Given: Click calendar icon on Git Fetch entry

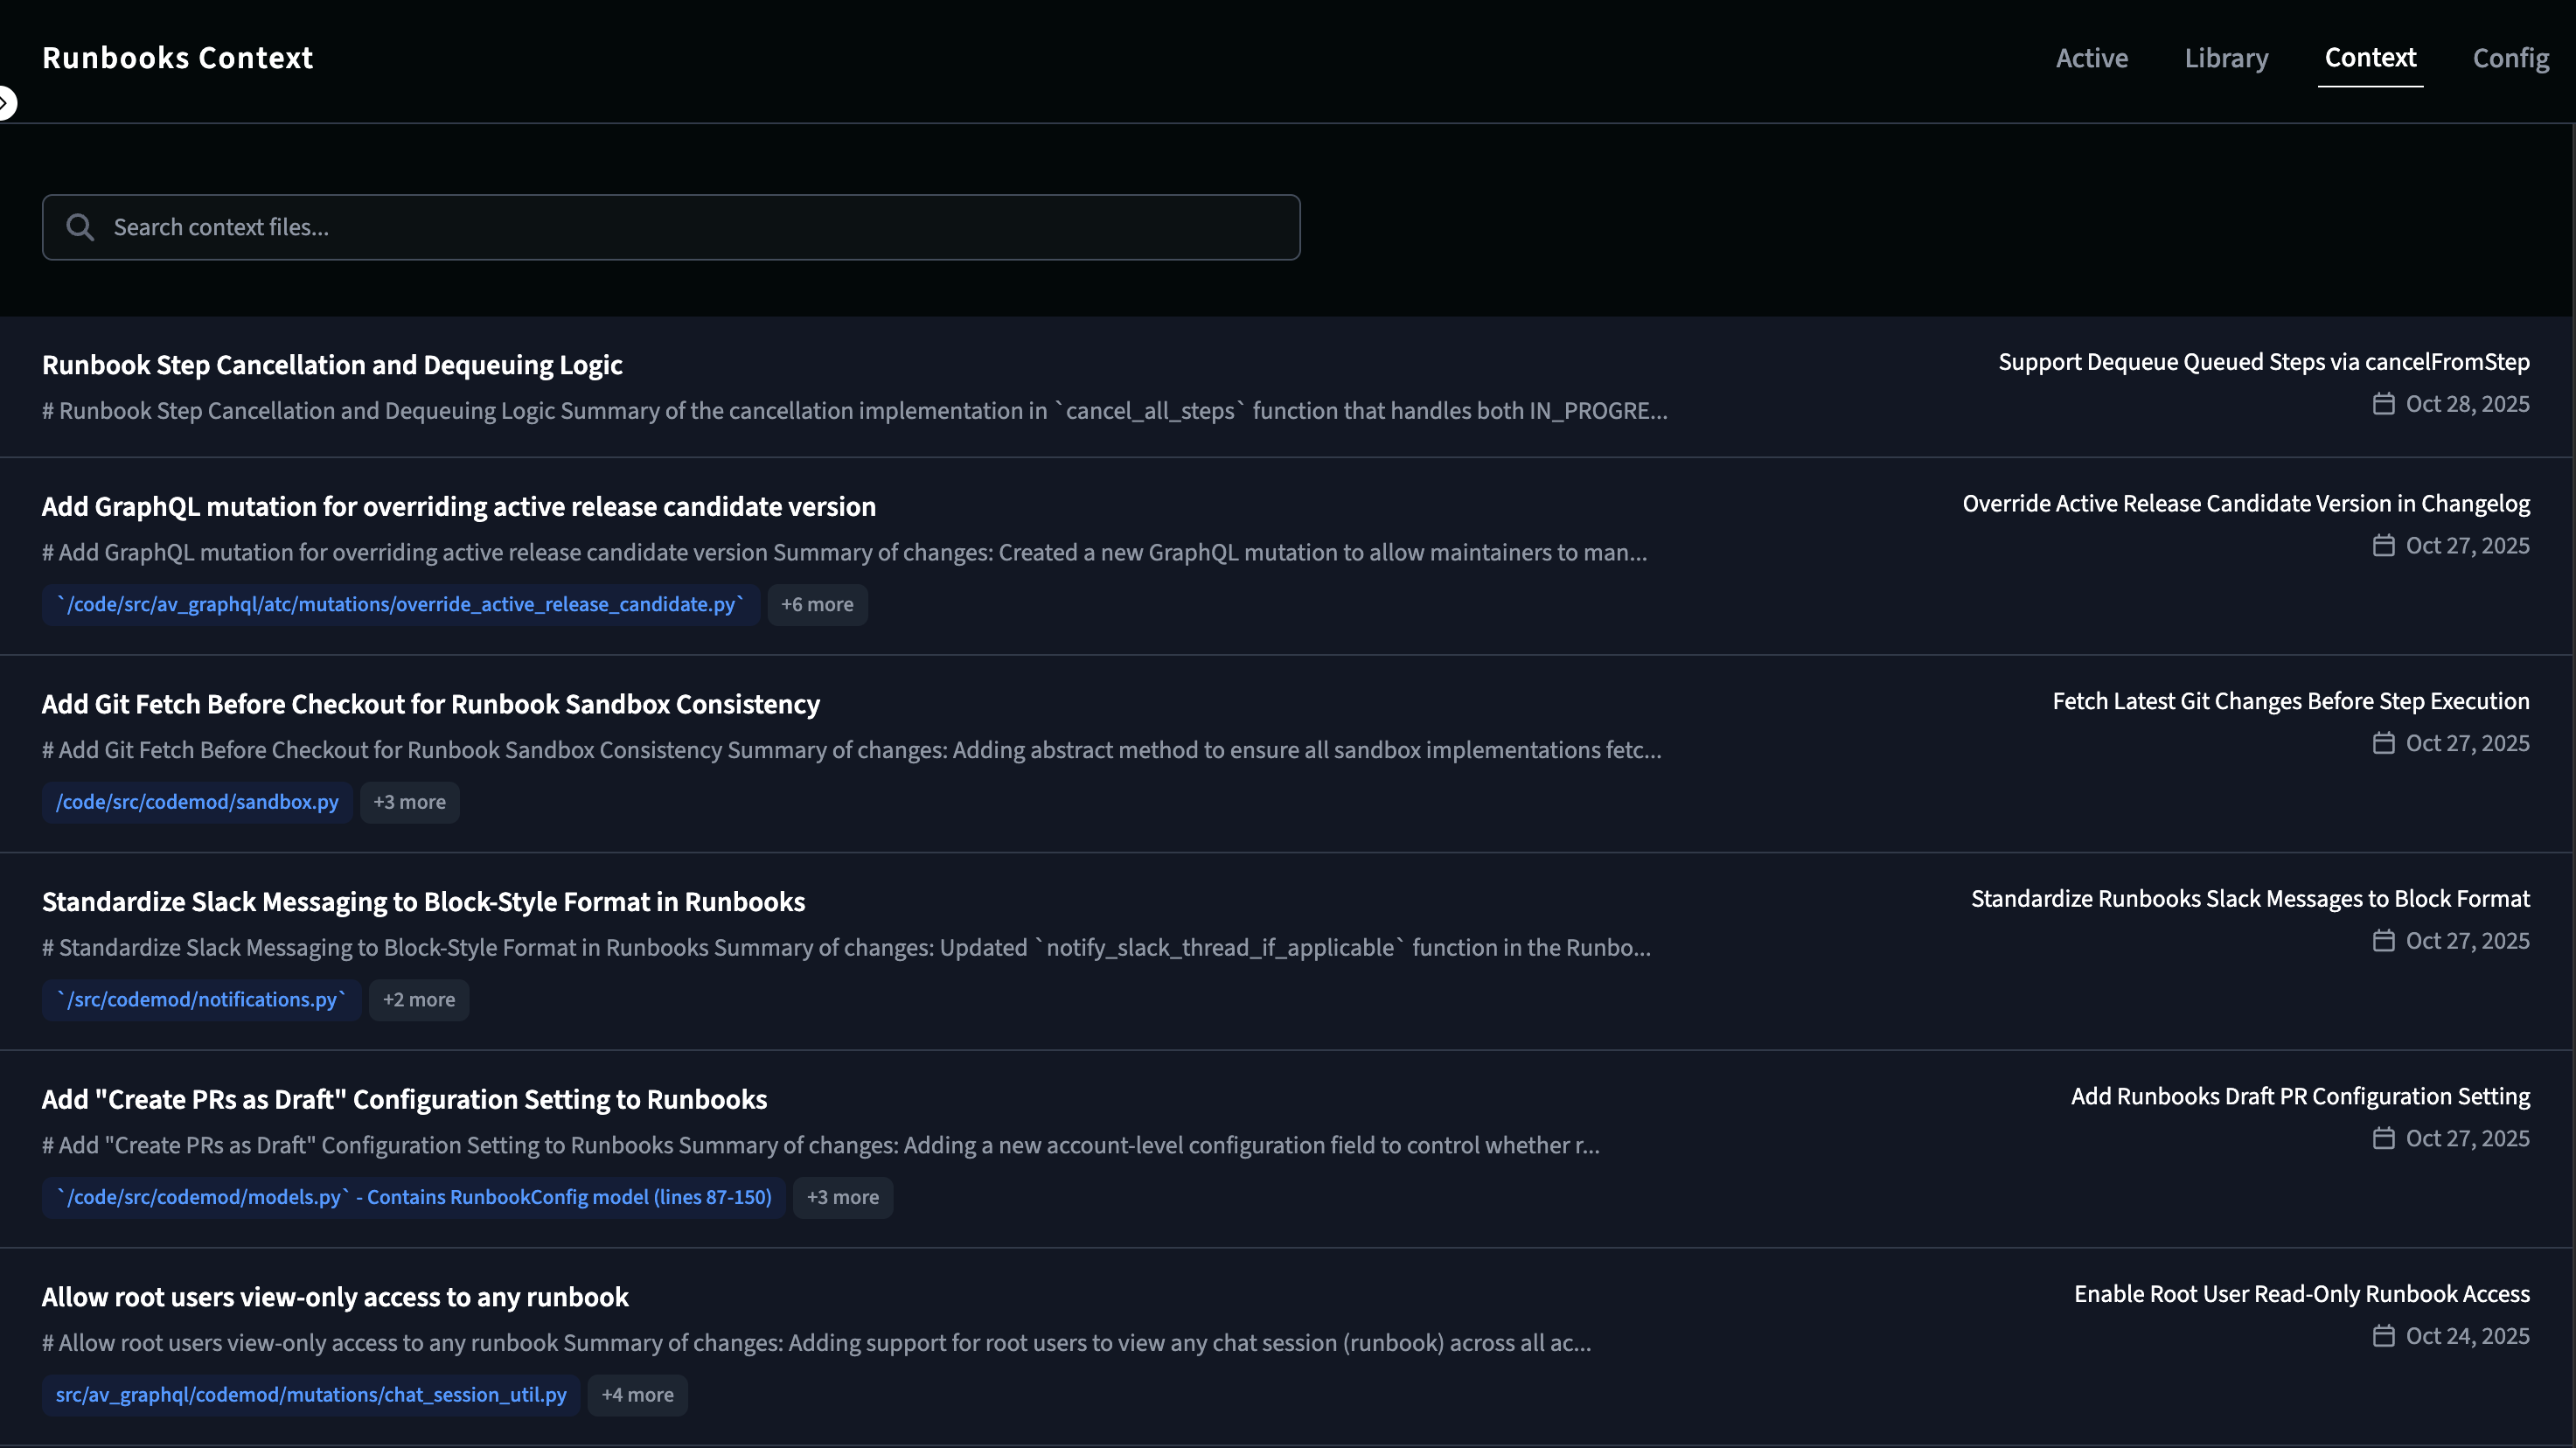Looking at the screenshot, I should coord(2383,743).
